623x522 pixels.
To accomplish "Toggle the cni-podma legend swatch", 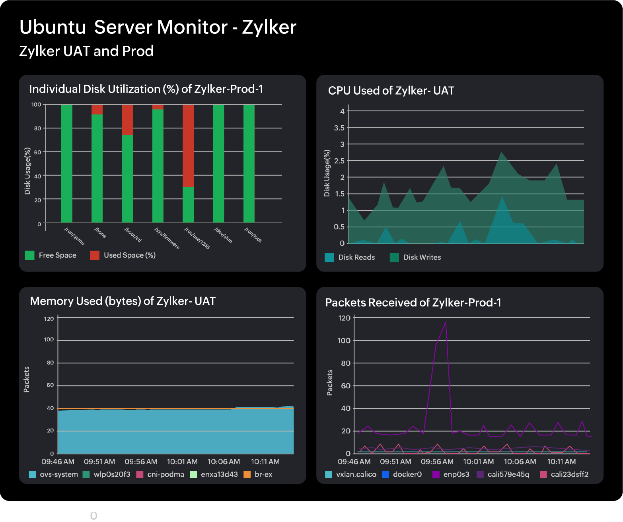I will (140, 474).
